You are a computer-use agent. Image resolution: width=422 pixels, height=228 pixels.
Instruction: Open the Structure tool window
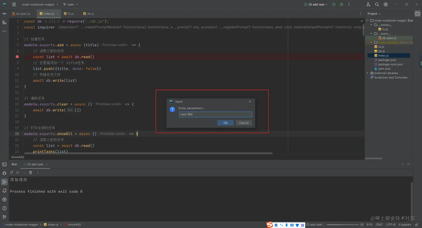[x=4, y=23]
